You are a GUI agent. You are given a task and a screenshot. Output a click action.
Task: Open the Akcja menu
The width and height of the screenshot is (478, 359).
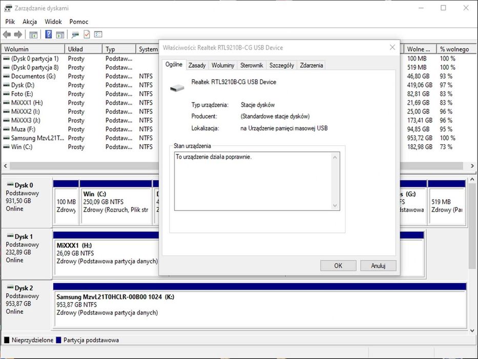pos(30,22)
